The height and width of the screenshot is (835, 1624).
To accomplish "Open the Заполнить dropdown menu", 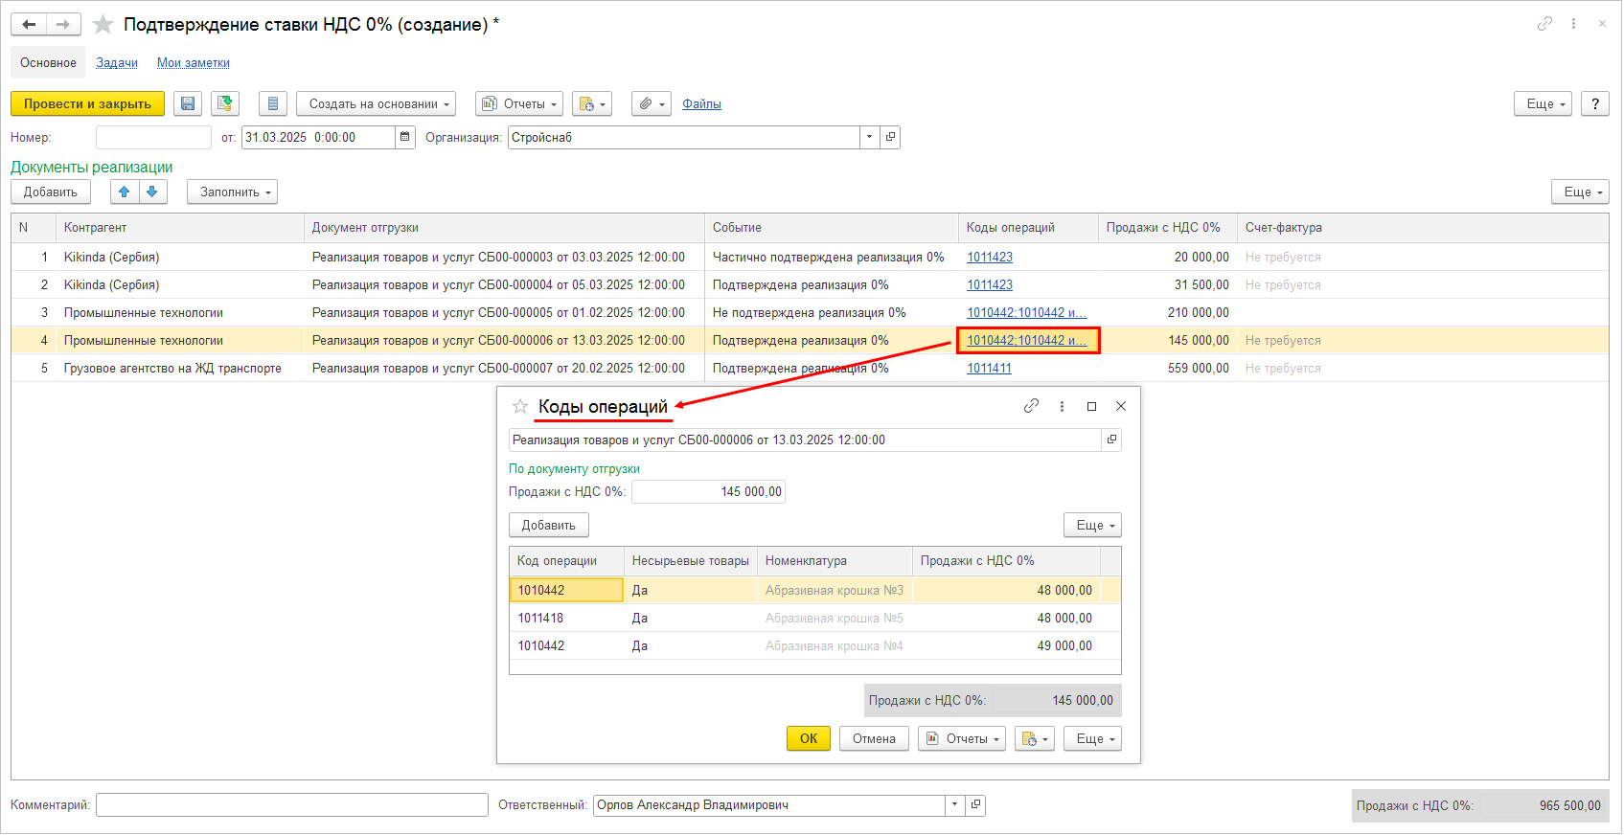I will [232, 192].
